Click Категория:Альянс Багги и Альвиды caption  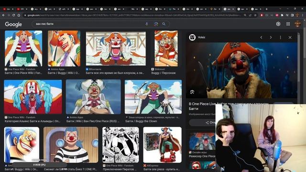click(33, 121)
